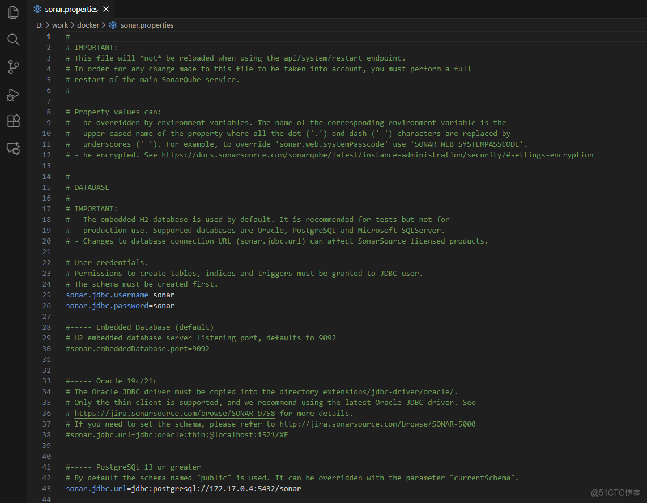Screen dimensions: 647x503
Task: Open the Run and Debug view
Action: click(12, 94)
